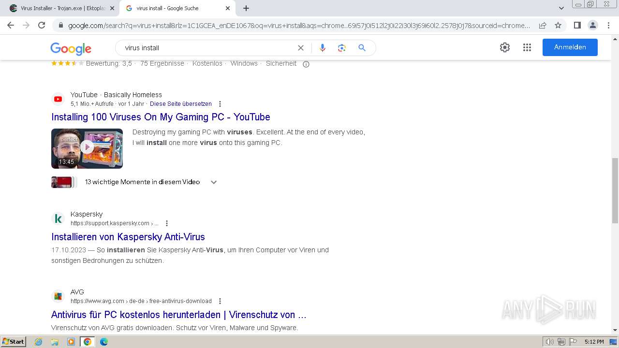Click the network tray icon

pyautogui.click(x=561, y=342)
